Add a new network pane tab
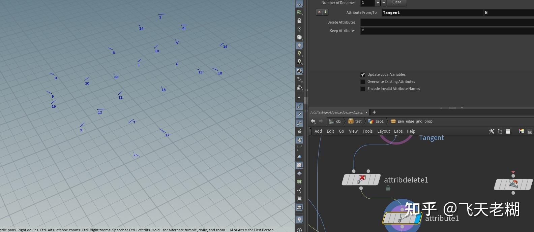534x232 pixels. click(374, 112)
